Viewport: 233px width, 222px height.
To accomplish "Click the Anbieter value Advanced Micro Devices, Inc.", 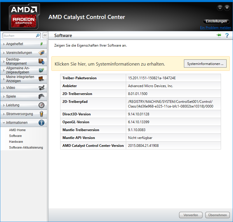I will 151,86.
